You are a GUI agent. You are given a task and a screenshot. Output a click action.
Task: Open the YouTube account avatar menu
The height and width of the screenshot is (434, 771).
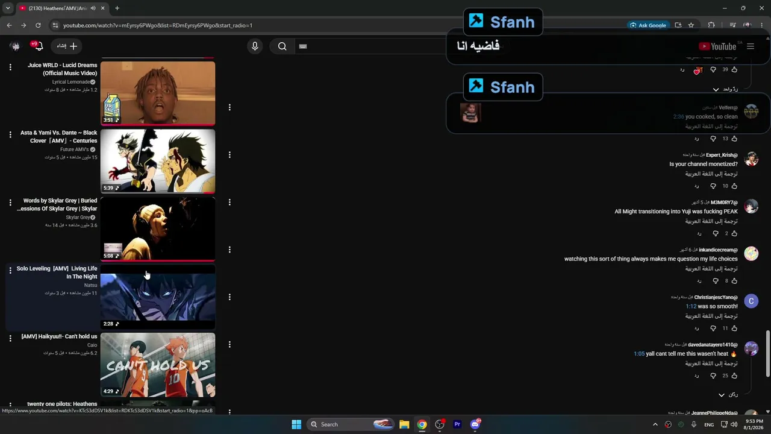[x=15, y=46]
